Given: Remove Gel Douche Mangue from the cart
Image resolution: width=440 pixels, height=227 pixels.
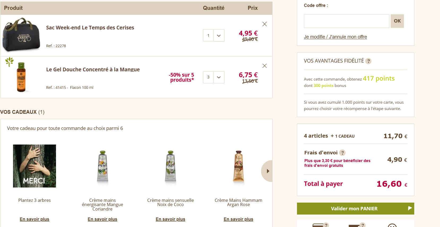Looking at the screenshot, I should [264, 66].
